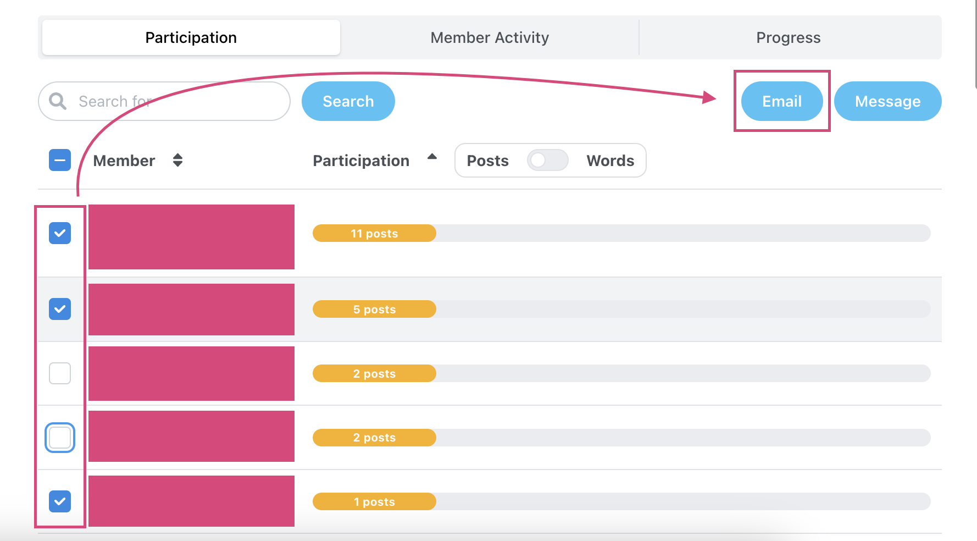
Task: Switch Posts/Words toggle to Words
Action: [547, 160]
